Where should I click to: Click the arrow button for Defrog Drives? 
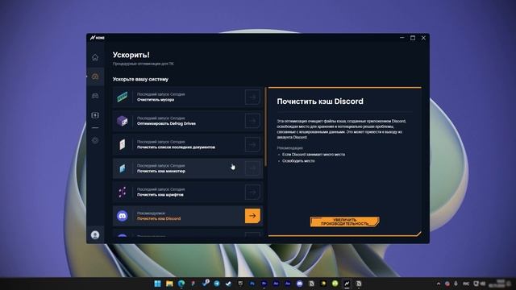tap(252, 121)
